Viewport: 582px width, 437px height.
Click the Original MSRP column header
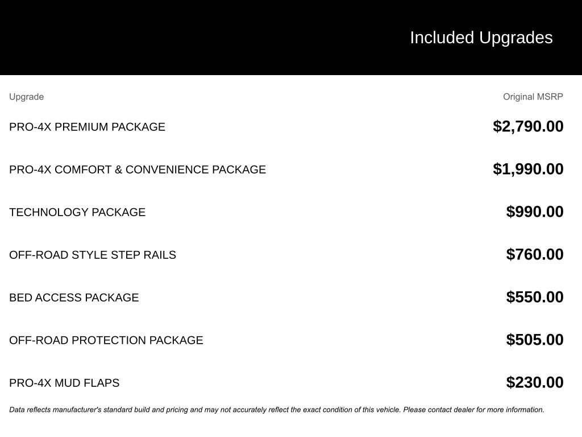(533, 97)
